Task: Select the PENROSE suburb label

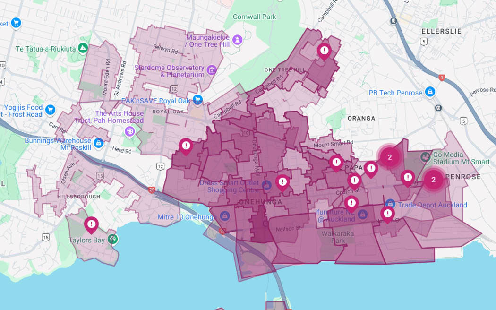Action: pos(463,177)
